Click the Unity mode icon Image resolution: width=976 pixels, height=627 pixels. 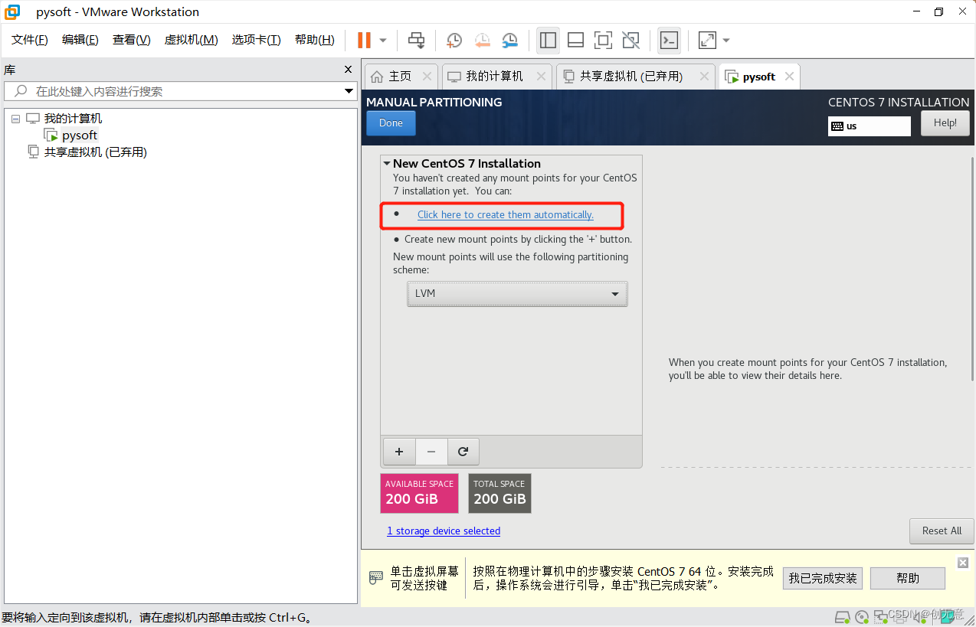630,40
